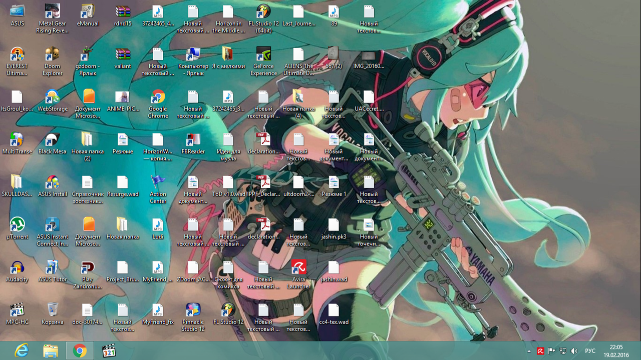Launch FL Studio 12 (64bit) shortcut
Screen dimensions: 641x360
click(x=263, y=18)
